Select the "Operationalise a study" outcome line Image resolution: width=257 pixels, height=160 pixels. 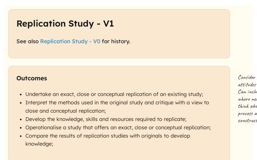click(118, 128)
